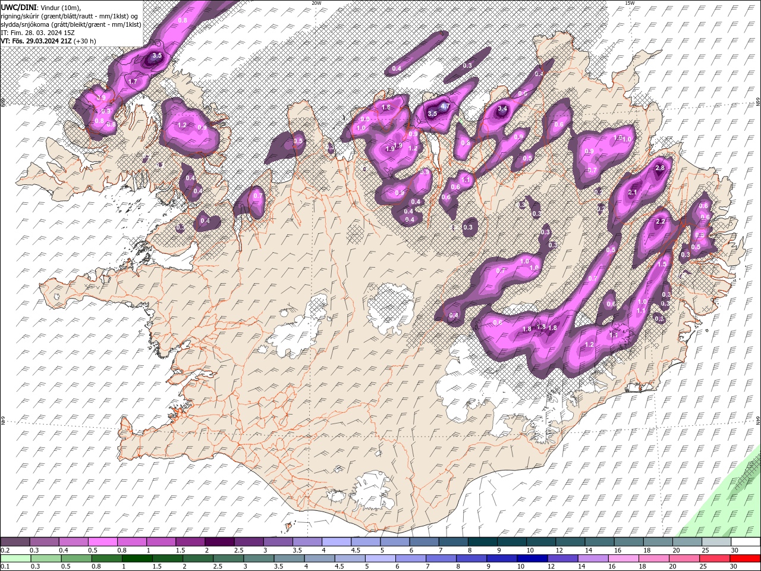Select the white 30 swatch in upper legend
Viewport: 761px width, 571px height.
(745, 542)
